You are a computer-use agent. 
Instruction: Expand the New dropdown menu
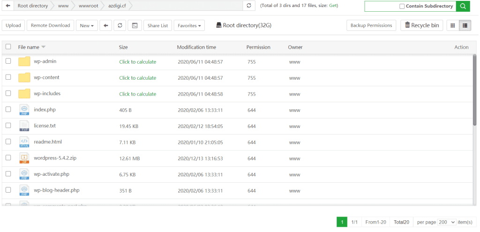[x=87, y=25]
